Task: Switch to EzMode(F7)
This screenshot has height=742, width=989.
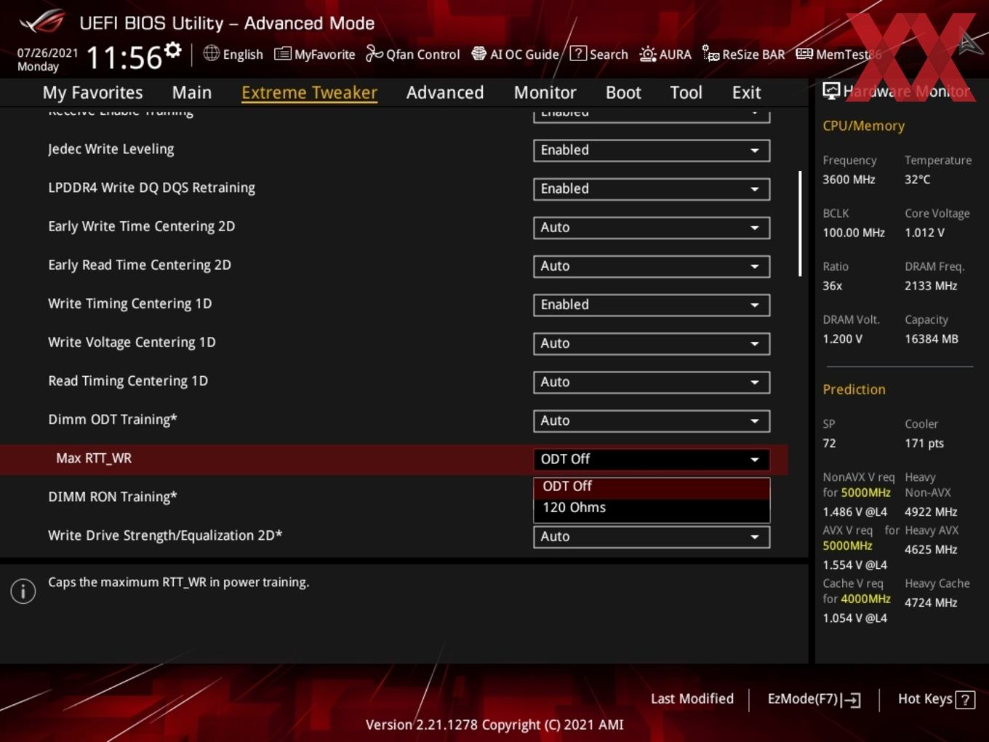Action: (x=814, y=699)
